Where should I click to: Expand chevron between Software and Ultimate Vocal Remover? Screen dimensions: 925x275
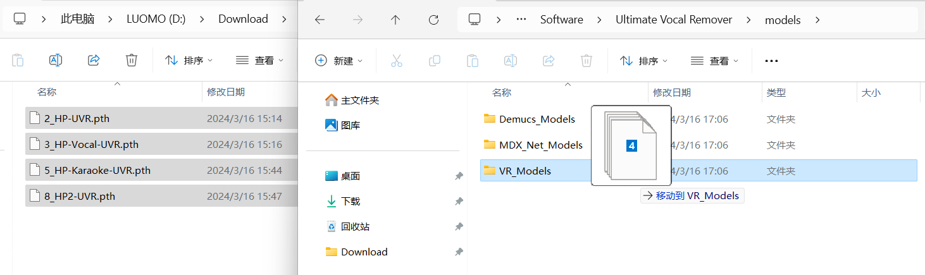(600, 20)
